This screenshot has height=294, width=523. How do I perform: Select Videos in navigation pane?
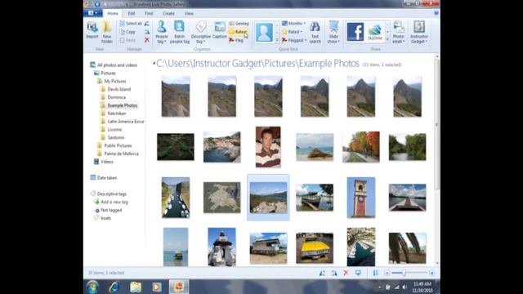click(107, 162)
